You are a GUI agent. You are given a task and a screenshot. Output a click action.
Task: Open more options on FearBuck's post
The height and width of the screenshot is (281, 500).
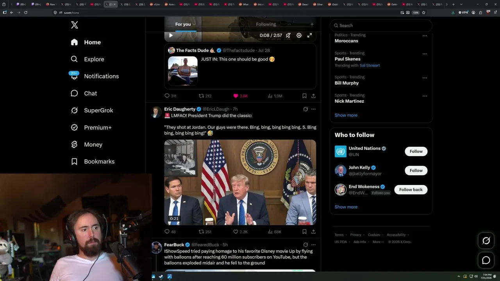[313, 245]
